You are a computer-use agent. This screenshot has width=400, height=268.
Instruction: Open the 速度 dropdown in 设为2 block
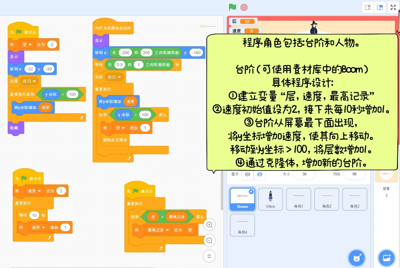point(35,191)
